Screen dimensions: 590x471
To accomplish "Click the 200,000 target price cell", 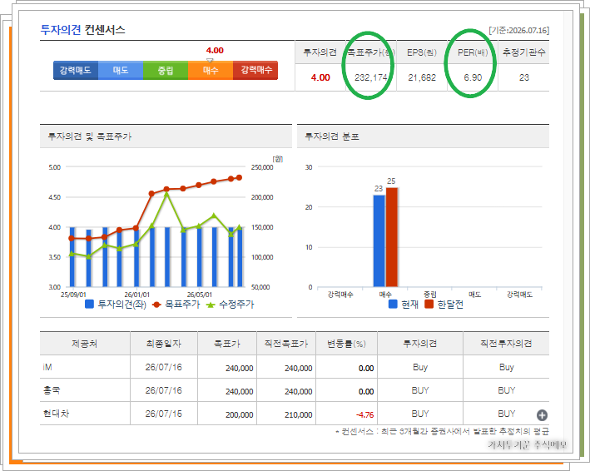I will [240, 415].
